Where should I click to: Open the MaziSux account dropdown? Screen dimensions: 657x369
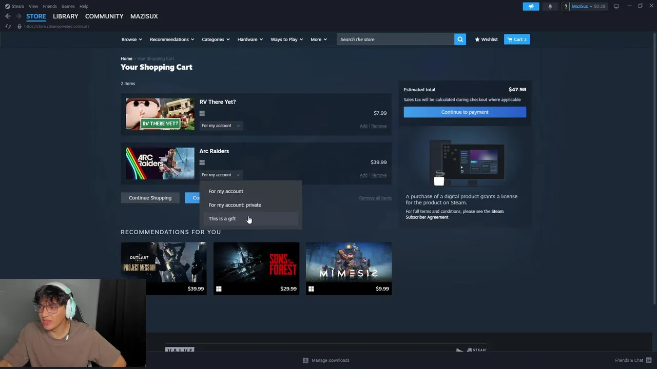pos(589,6)
